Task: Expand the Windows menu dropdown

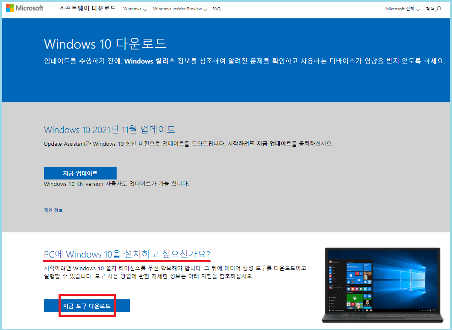Action: pos(135,9)
